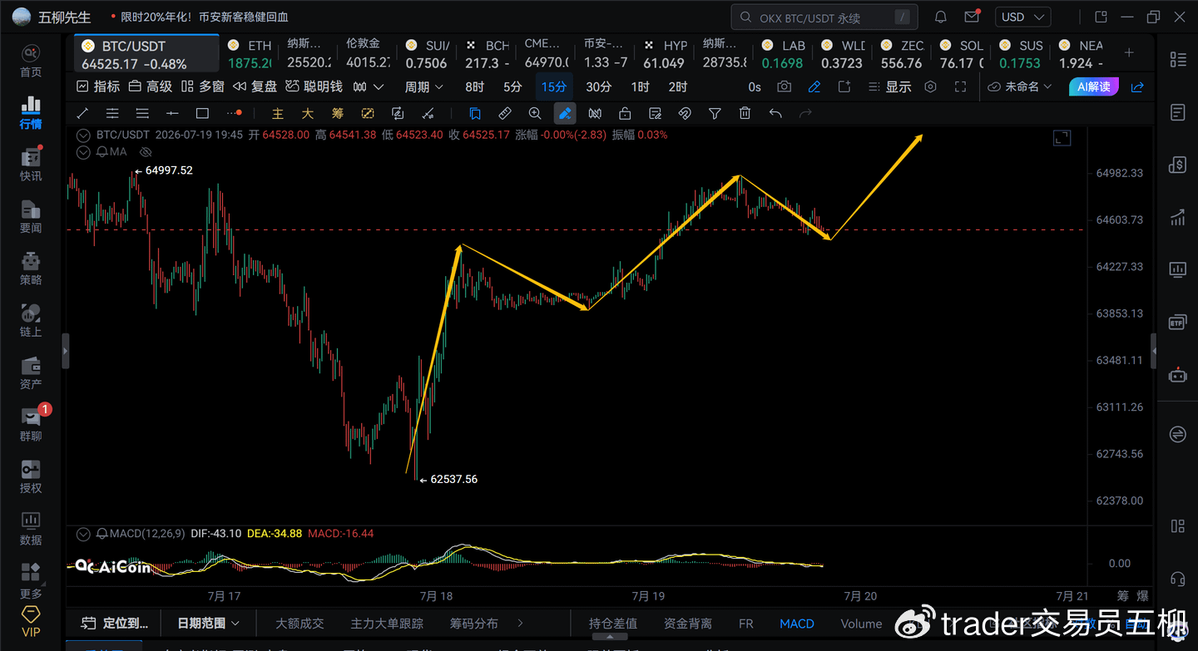This screenshot has width=1198, height=651.
Task: Toggle the blue bookmark drawings icon
Action: click(x=475, y=113)
